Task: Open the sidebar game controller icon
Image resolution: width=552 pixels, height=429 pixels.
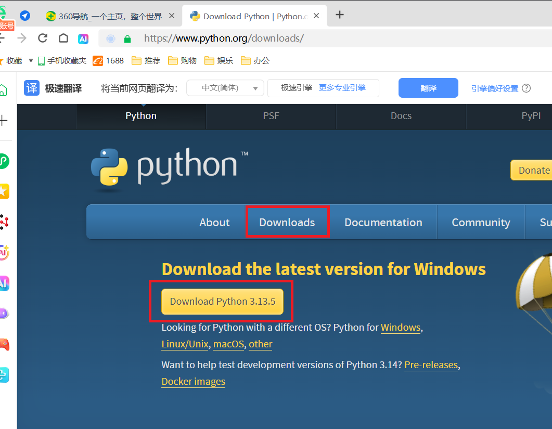Action: (x=4, y=344)
